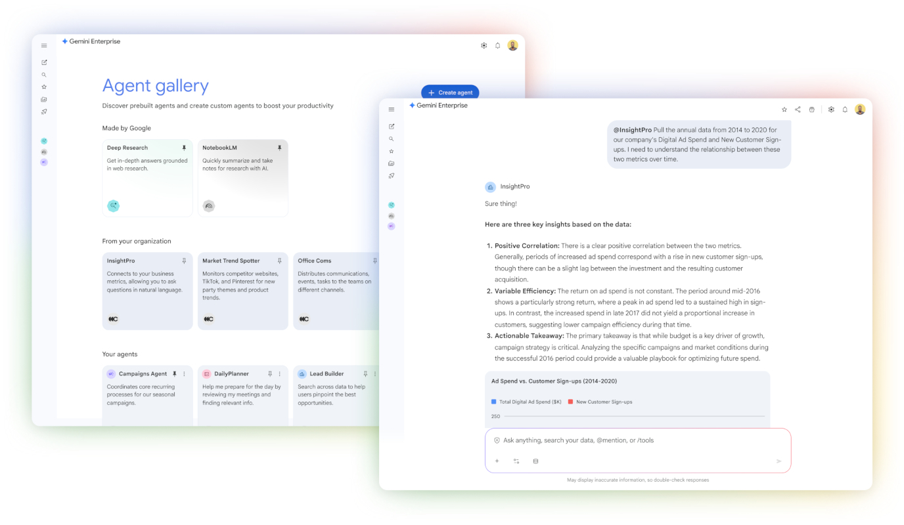Click the database icon below prompt box
Viewport: 904px width, 525px height.
tap(535, 461)
